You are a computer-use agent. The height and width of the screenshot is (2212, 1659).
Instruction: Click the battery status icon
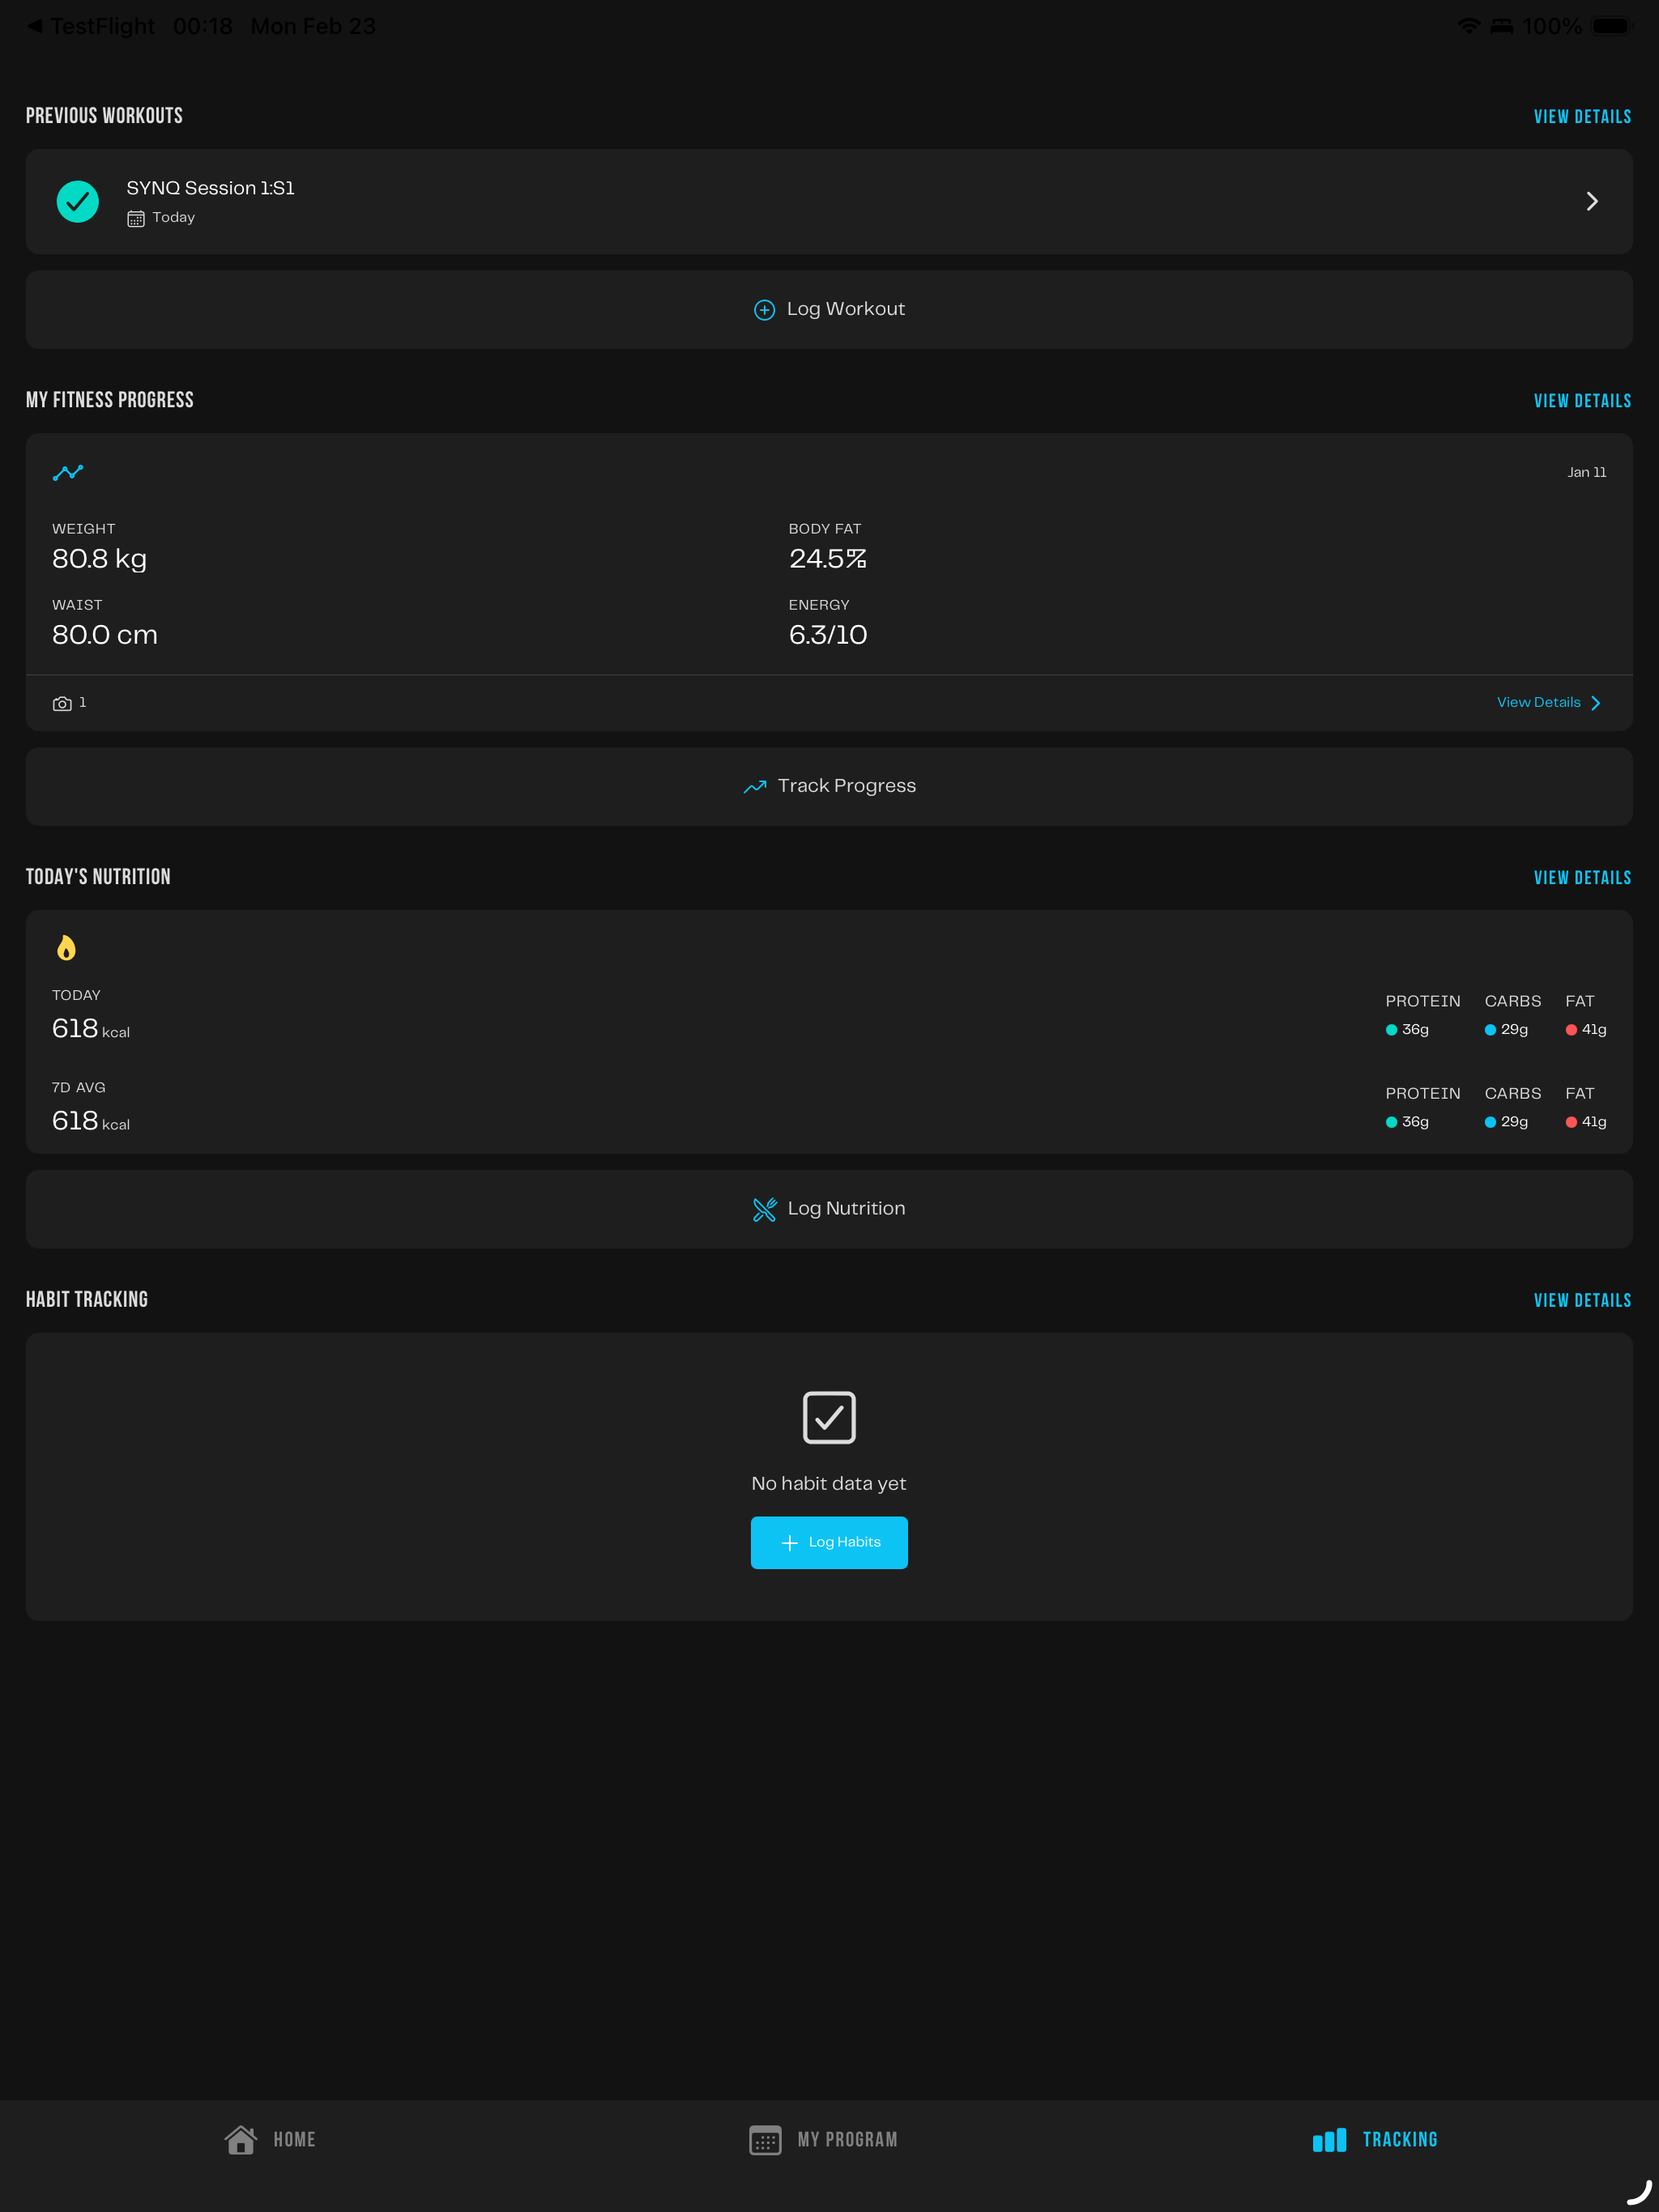(x=1612, y=26)
